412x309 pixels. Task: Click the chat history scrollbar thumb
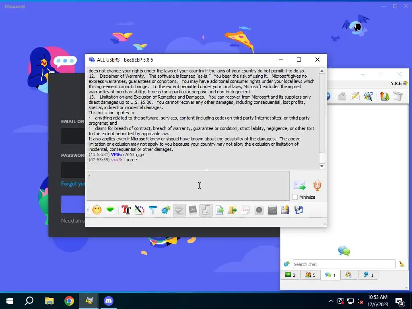click(322, 158)
